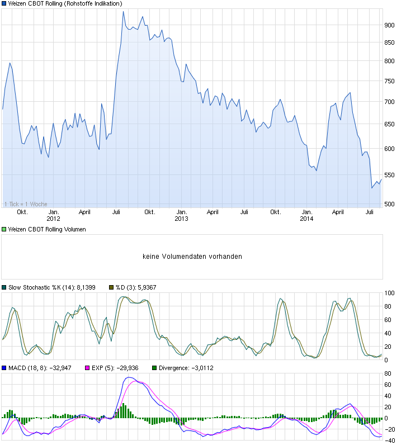Screen dimensions: 406x445
Task: Click the -40 level on MACD axis
Action: tap(390, 439)
